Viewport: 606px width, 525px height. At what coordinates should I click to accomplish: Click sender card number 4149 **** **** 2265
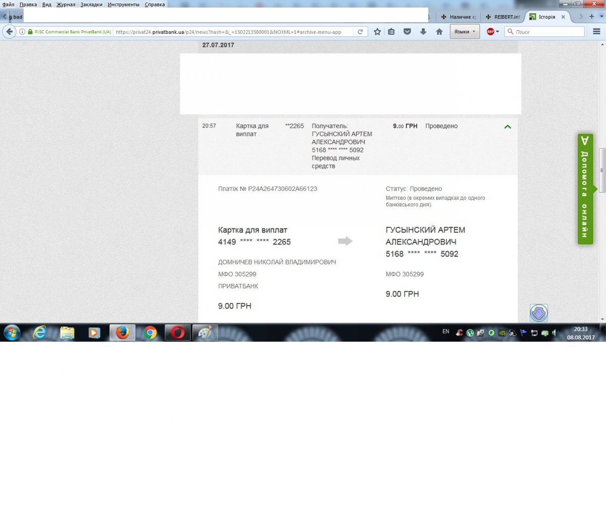point(254,242)
